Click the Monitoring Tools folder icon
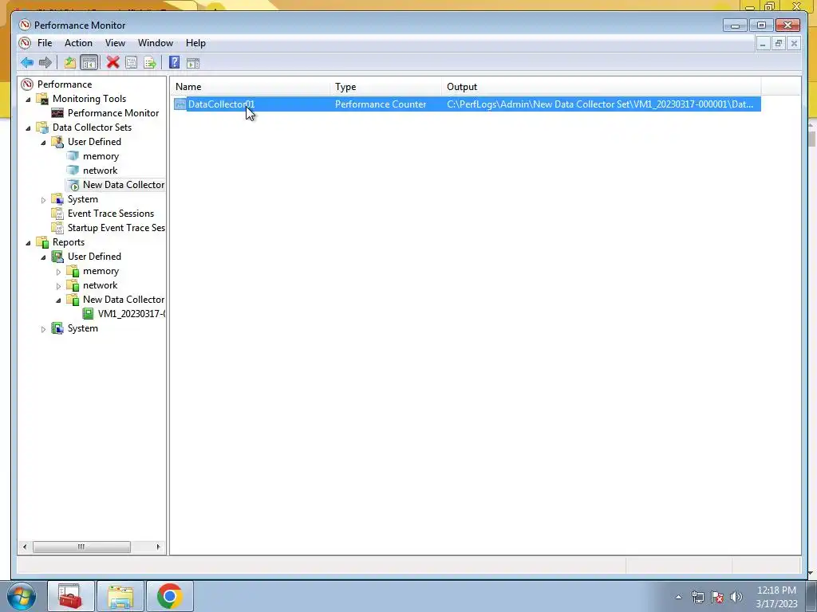Screen dimensions: 817x612 tap(43, 99)
